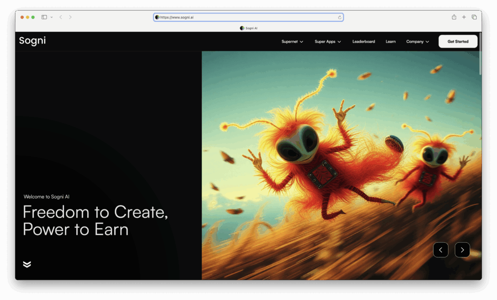This screenshot has width=497, height=300.
Task: Click the furry alien hero image
Action: point(341,165)
